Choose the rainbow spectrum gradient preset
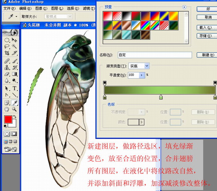 [x=145, y=25]
